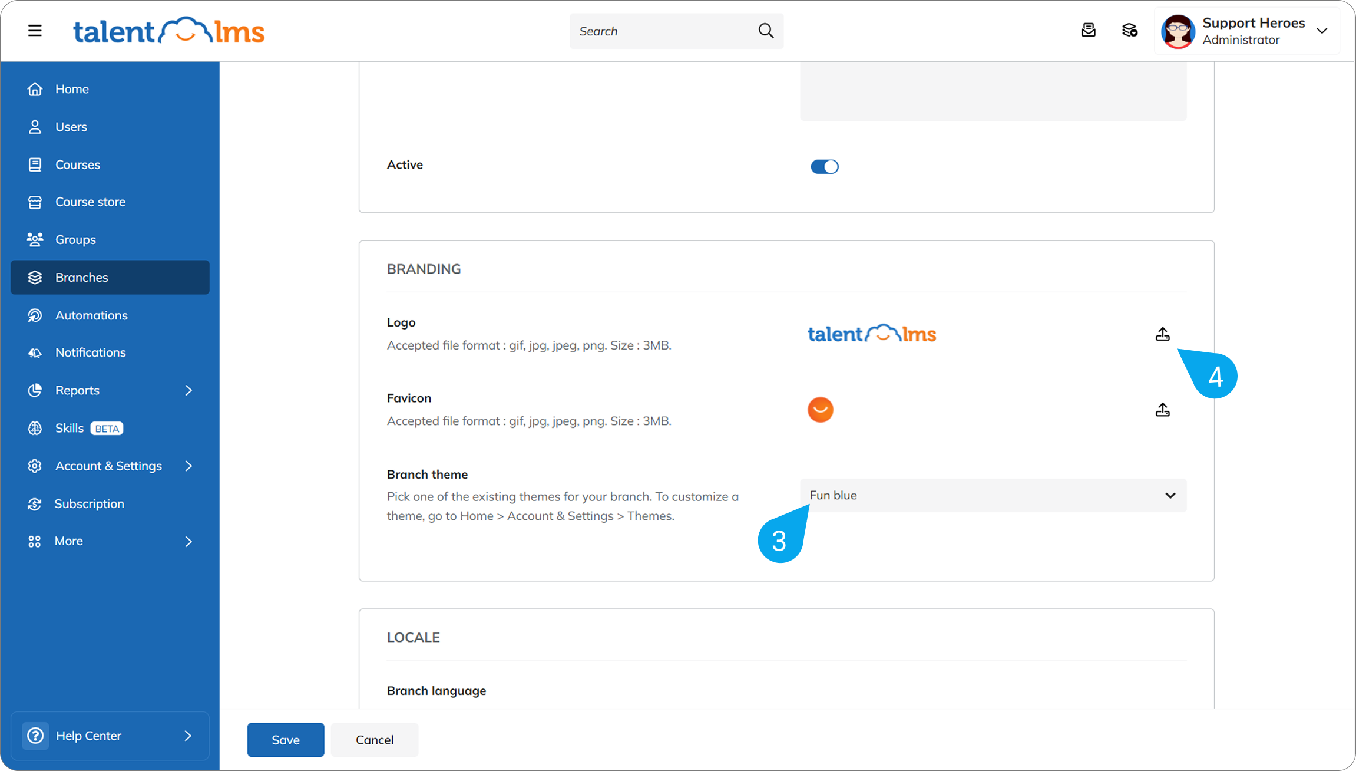This screenshot has height=771, width=1356.
Task: Click the More grid icon
Action: point(35,541)
